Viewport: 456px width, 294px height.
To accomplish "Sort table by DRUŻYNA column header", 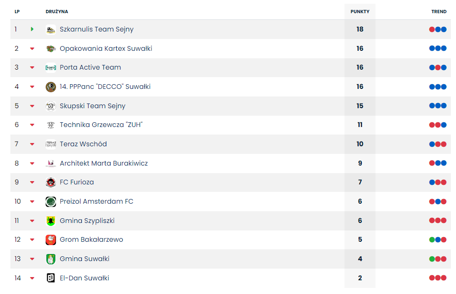I will coord(57,12).
